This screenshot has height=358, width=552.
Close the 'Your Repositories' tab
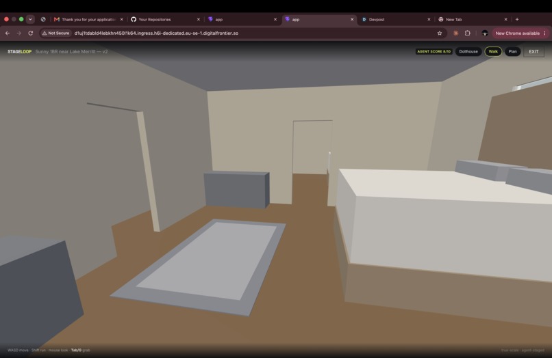198,19
